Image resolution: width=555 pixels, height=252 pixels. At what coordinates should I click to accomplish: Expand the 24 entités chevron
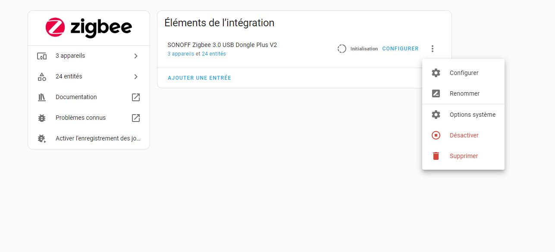[136, 77]
